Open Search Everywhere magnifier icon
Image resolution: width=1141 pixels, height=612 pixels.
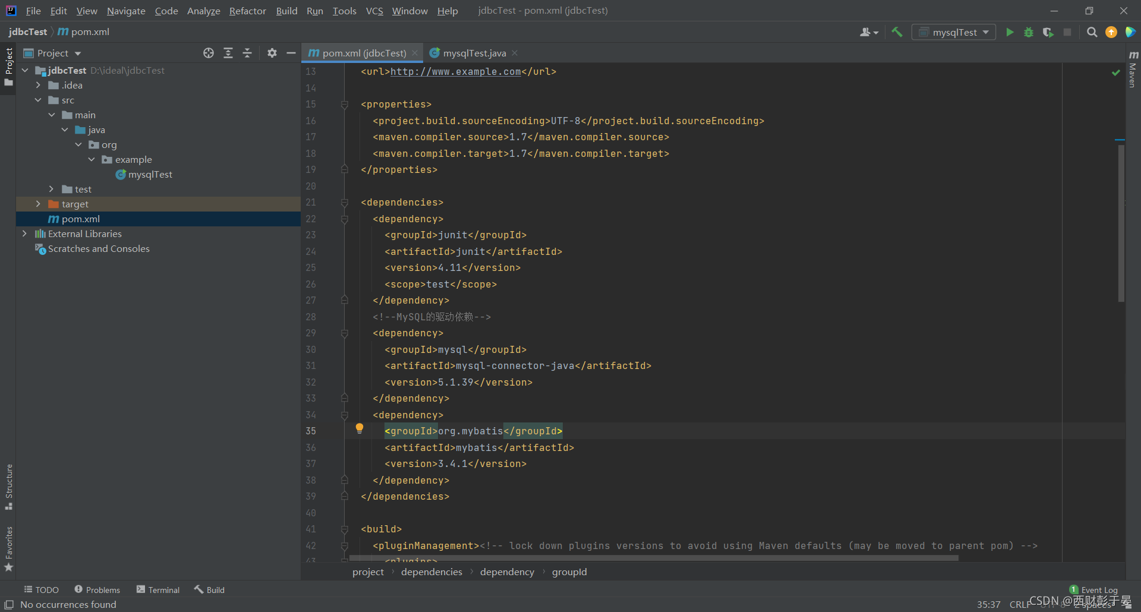(1092, 32)
